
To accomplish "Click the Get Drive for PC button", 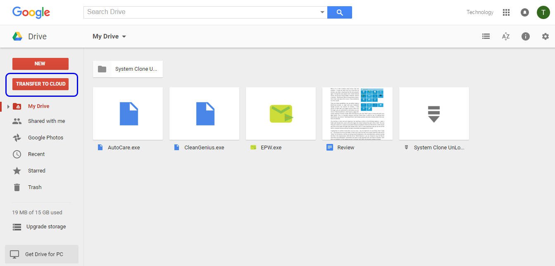I will pyautogui.click(x=41, y=254).
